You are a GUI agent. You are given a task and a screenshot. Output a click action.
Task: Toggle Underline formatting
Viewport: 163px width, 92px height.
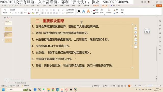tap(16, 13)
